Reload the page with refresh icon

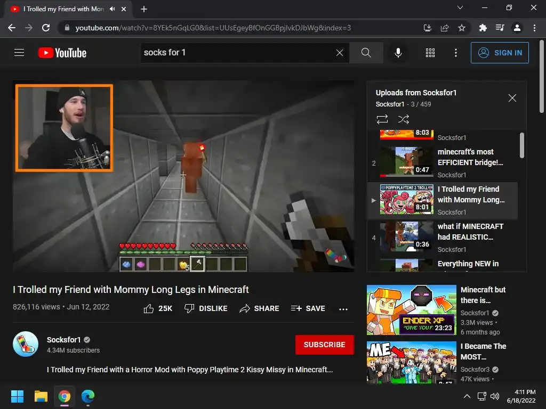(x=46, y=28)
